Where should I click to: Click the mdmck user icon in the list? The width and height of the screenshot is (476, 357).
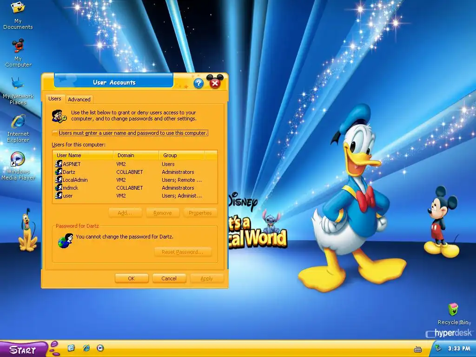pyautogui.click(x=59, y=188)
